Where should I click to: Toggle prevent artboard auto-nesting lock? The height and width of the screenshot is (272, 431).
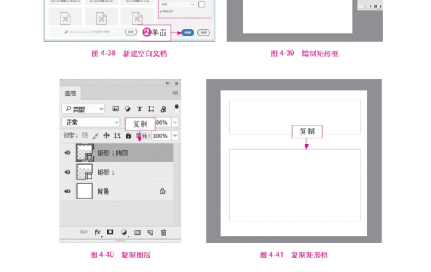click(117, 135)
